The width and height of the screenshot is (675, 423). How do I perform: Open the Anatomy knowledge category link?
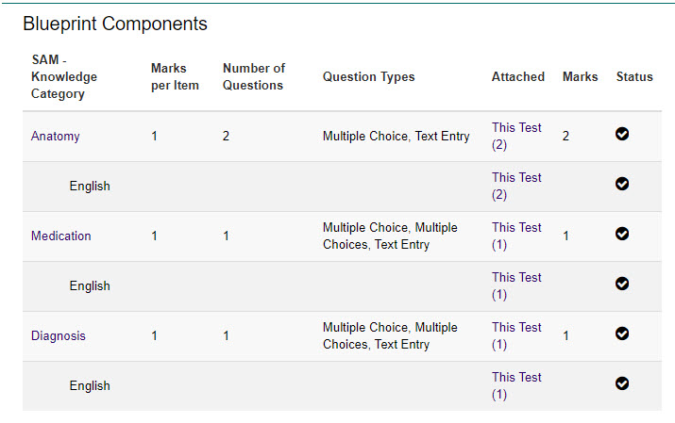pos(56,137)
